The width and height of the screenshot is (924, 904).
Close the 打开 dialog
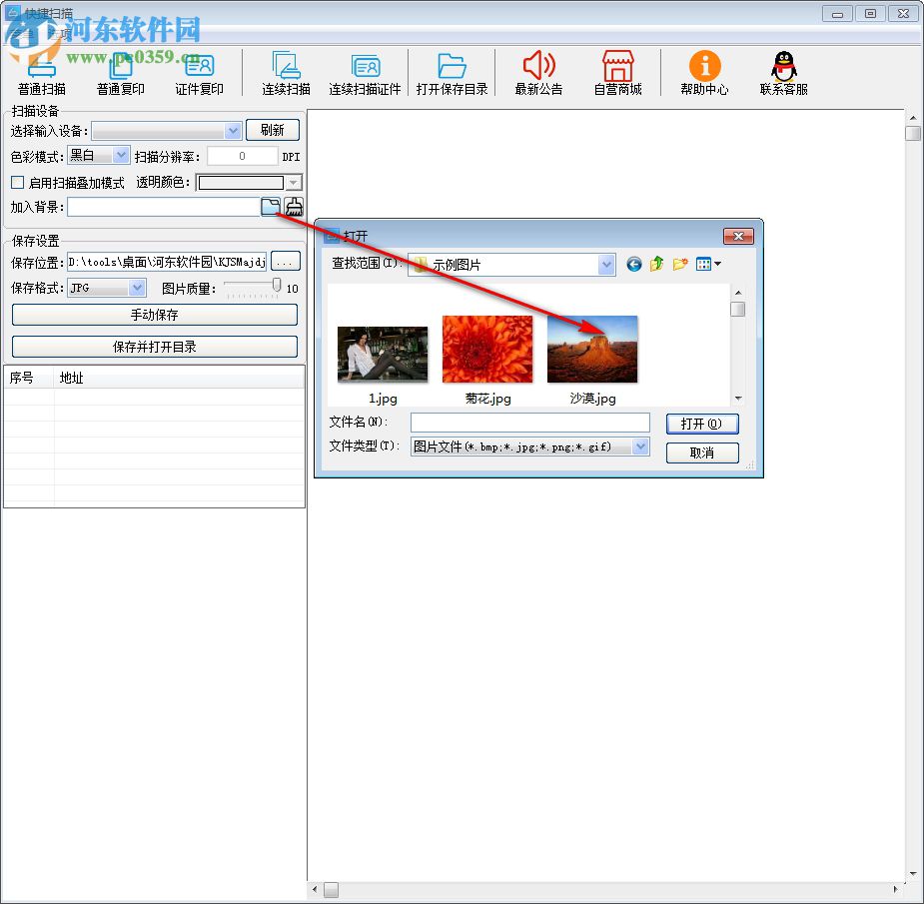coord(738,236)
